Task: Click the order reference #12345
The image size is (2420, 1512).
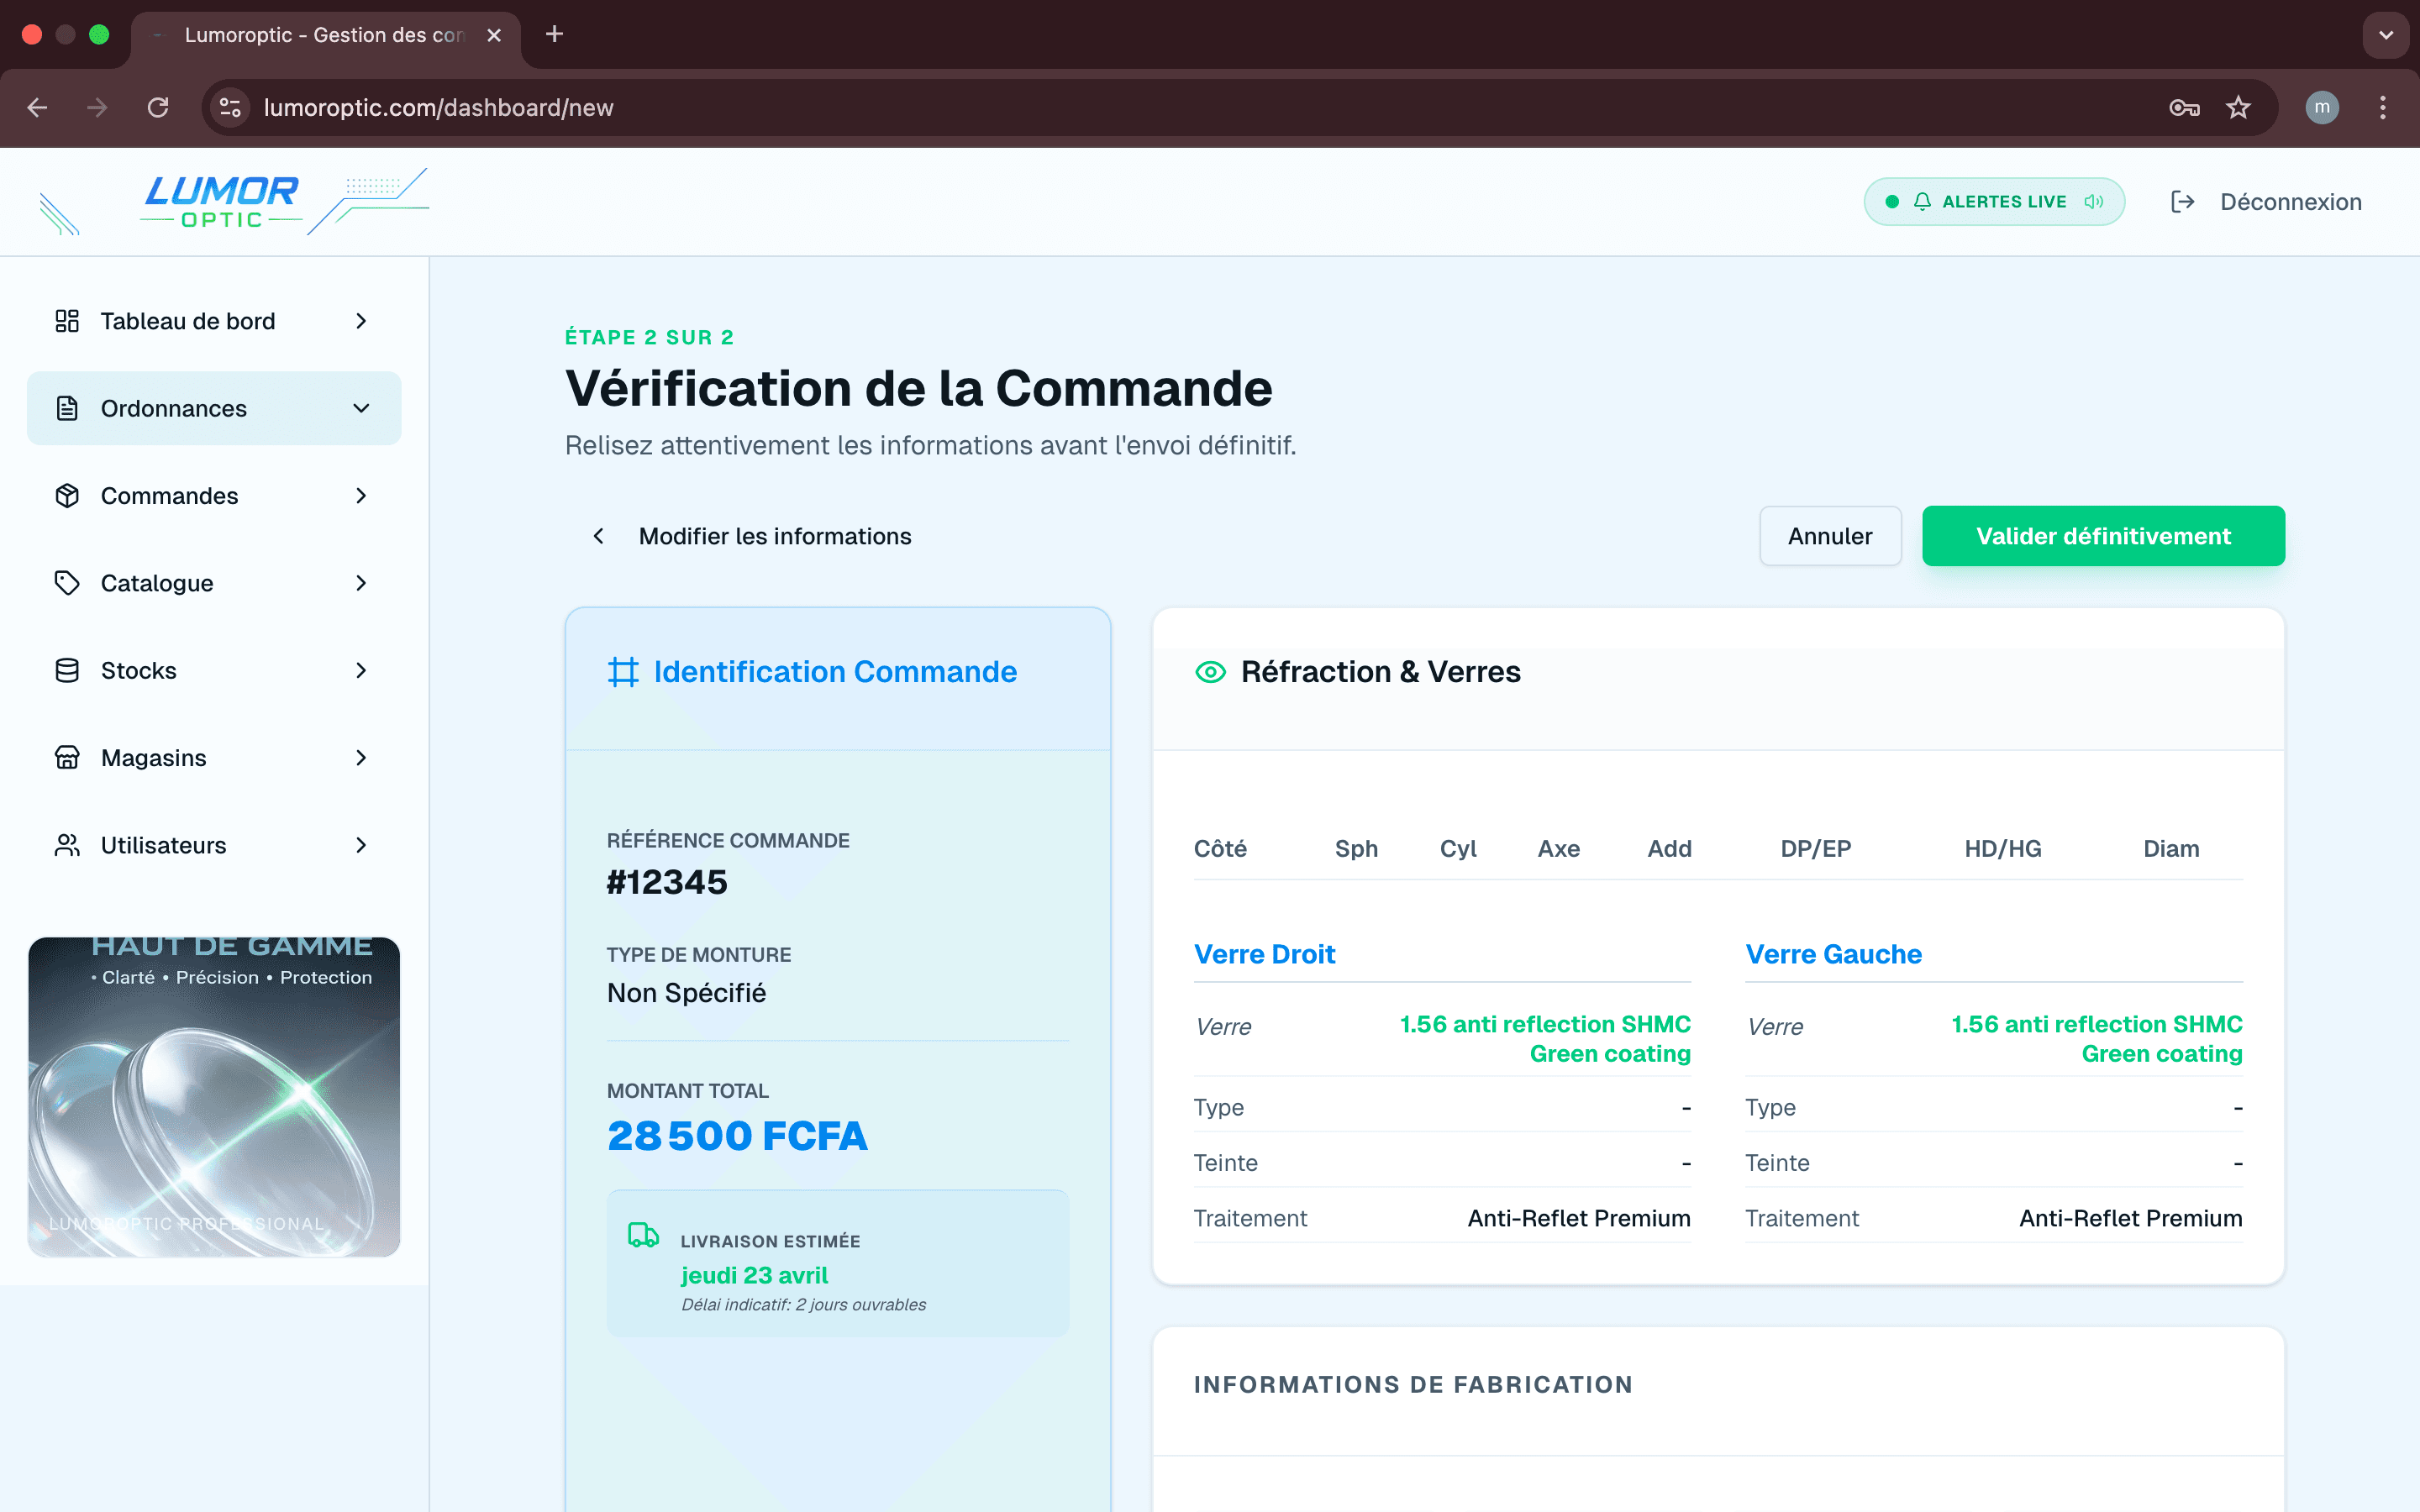Action: click(667, 882)
